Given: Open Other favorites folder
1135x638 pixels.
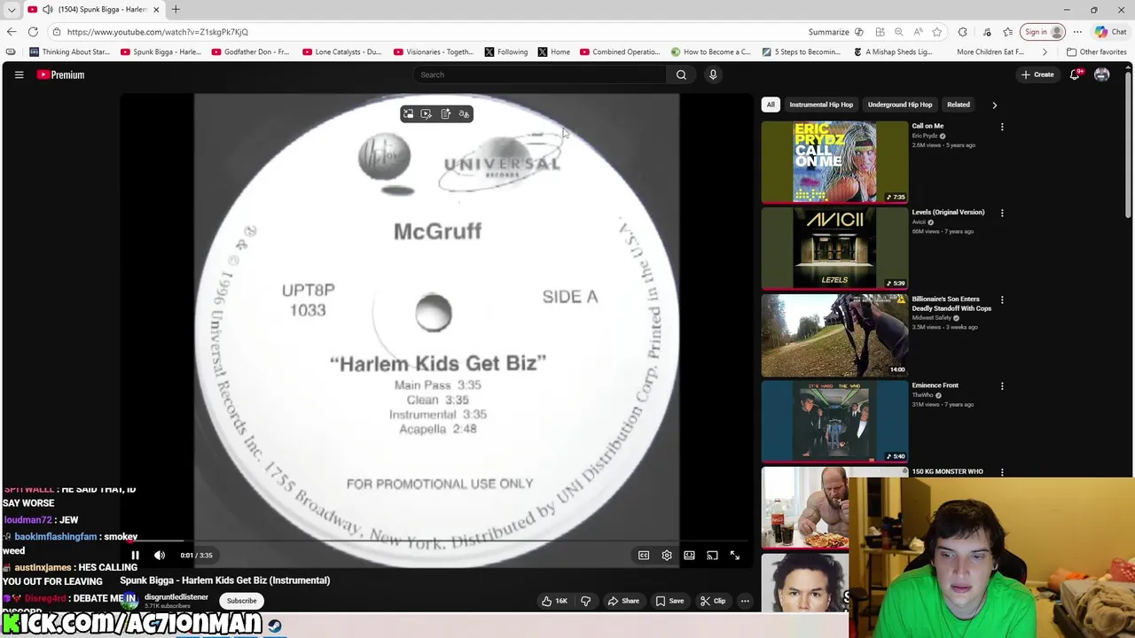Looking at the screenshot, I should point(1097,52).
